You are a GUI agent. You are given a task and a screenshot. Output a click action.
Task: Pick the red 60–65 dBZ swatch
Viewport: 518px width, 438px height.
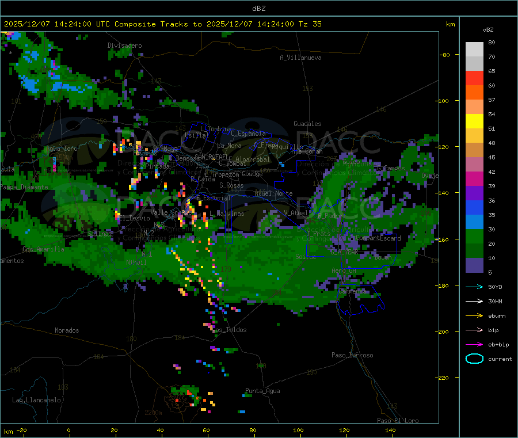tap(474, 78)
